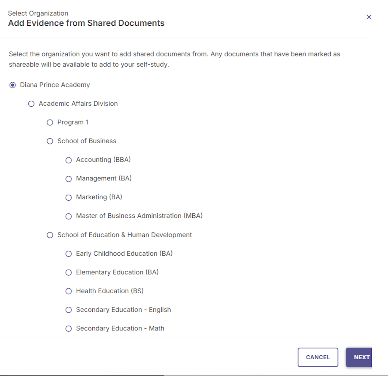Choose Marketing (BA)
The width and height of the screenshot is (388, 376).
tap(68, 198)
